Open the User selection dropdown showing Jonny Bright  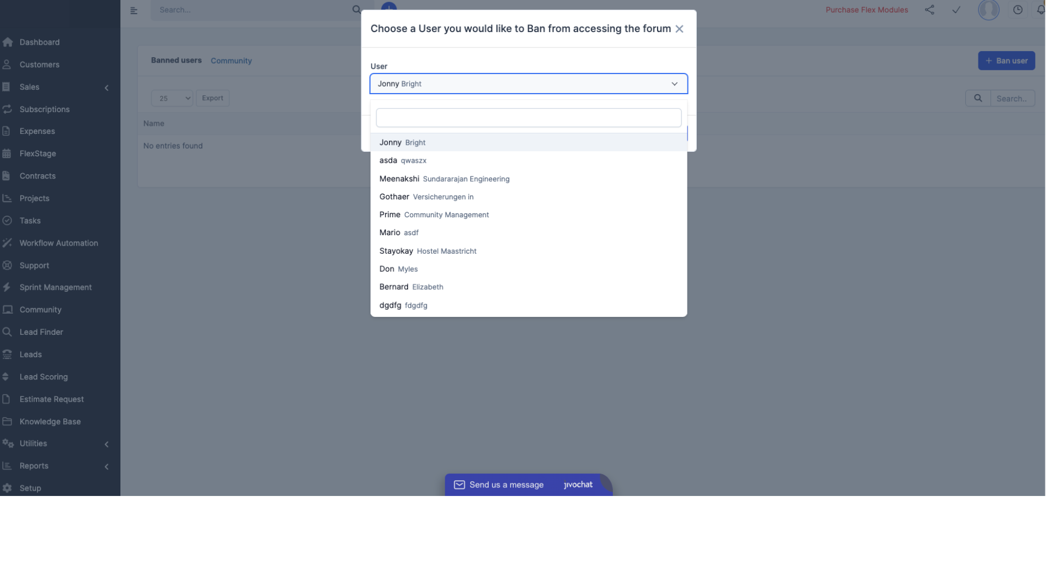528,83
